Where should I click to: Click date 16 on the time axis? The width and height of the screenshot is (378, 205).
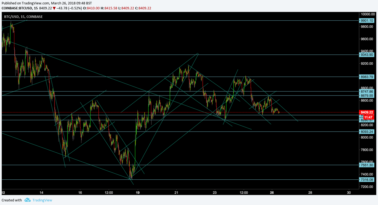point(80,193)
